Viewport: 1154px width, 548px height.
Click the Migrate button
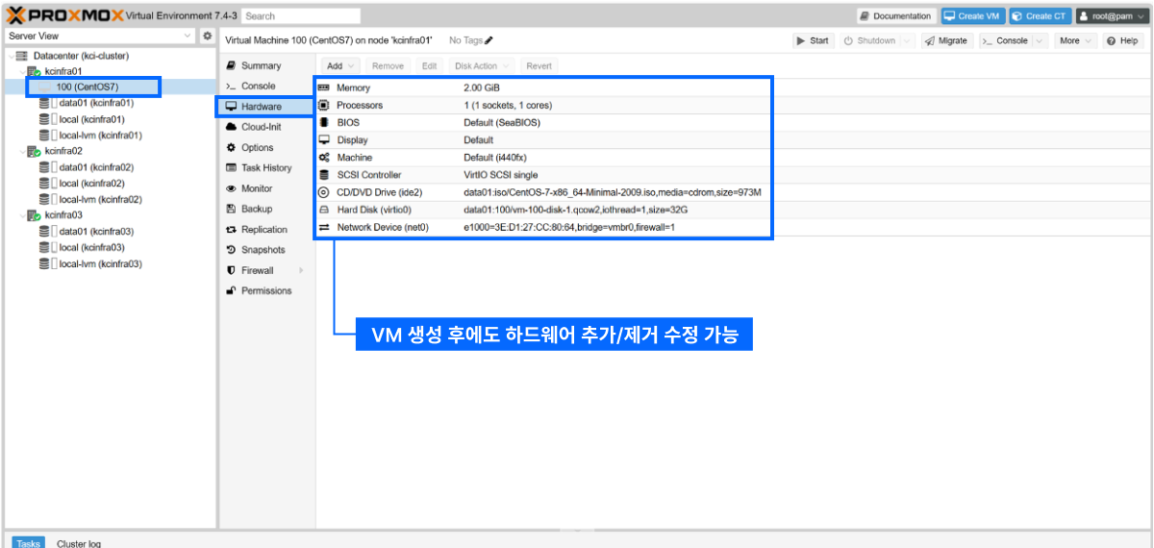click(945, 40)
